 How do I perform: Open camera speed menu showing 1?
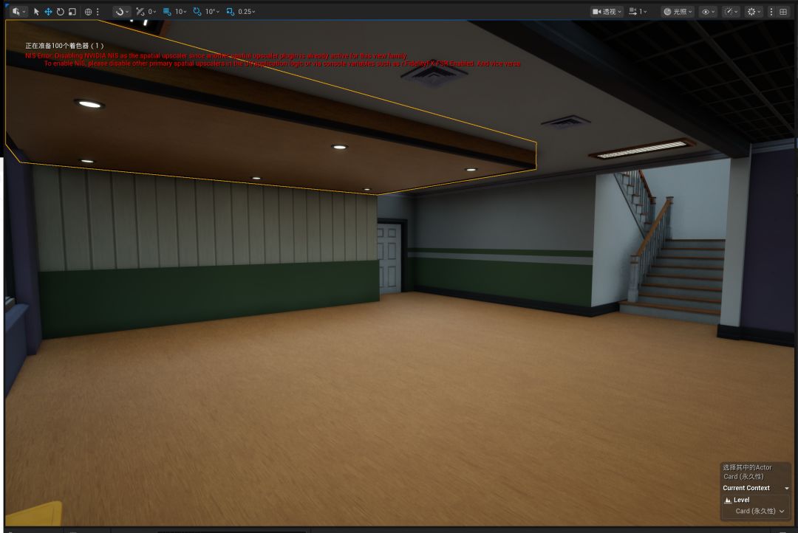[638, 11]
